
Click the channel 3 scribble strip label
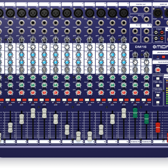(22, 142)
